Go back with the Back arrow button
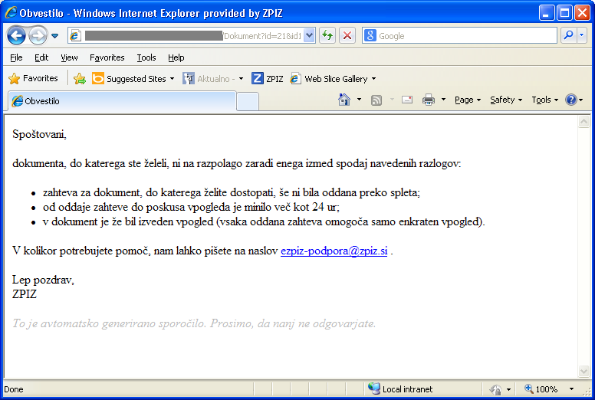The height and width of the screenshot is (400, 595). [x=16, y=36]
